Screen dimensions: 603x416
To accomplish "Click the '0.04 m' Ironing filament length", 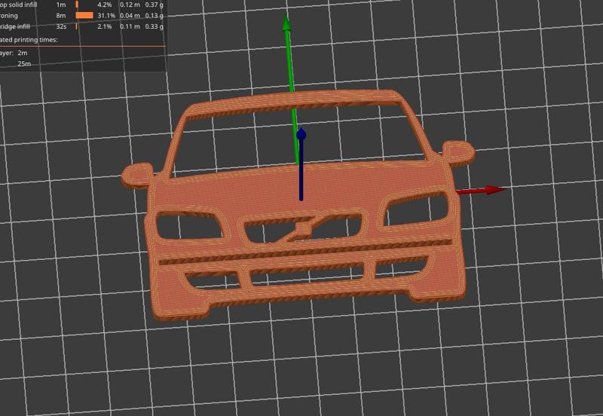I will point(130,16).
